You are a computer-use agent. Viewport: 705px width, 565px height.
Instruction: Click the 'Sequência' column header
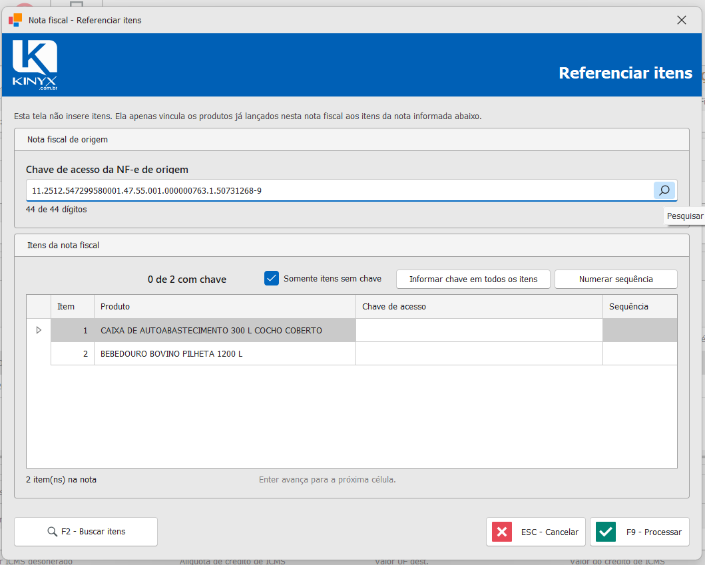click(x=640, y=307)
